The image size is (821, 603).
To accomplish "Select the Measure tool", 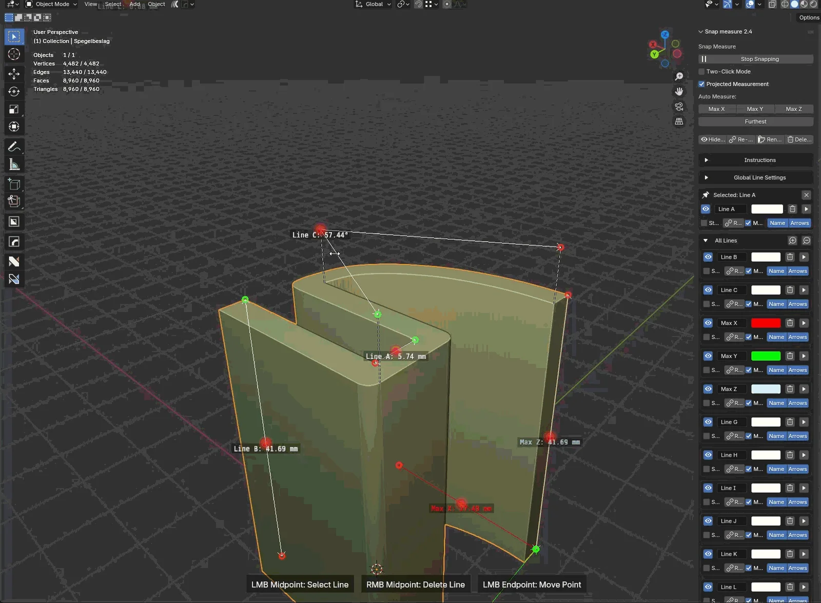I will [x=14, y=164].
